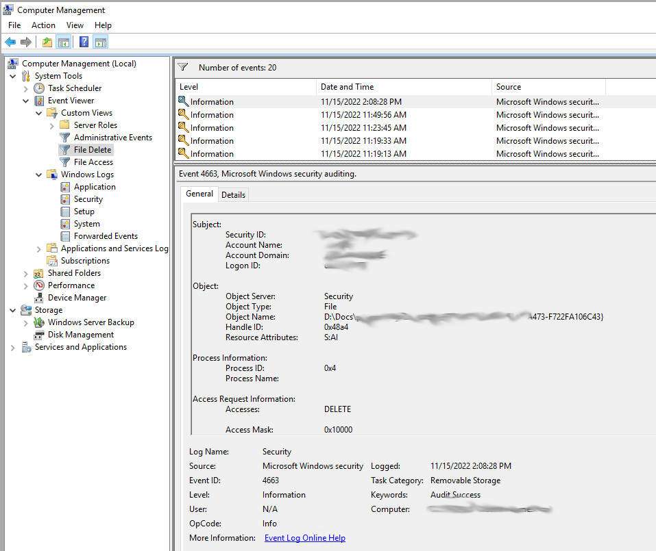Open the Action menu

coord(42,25)
